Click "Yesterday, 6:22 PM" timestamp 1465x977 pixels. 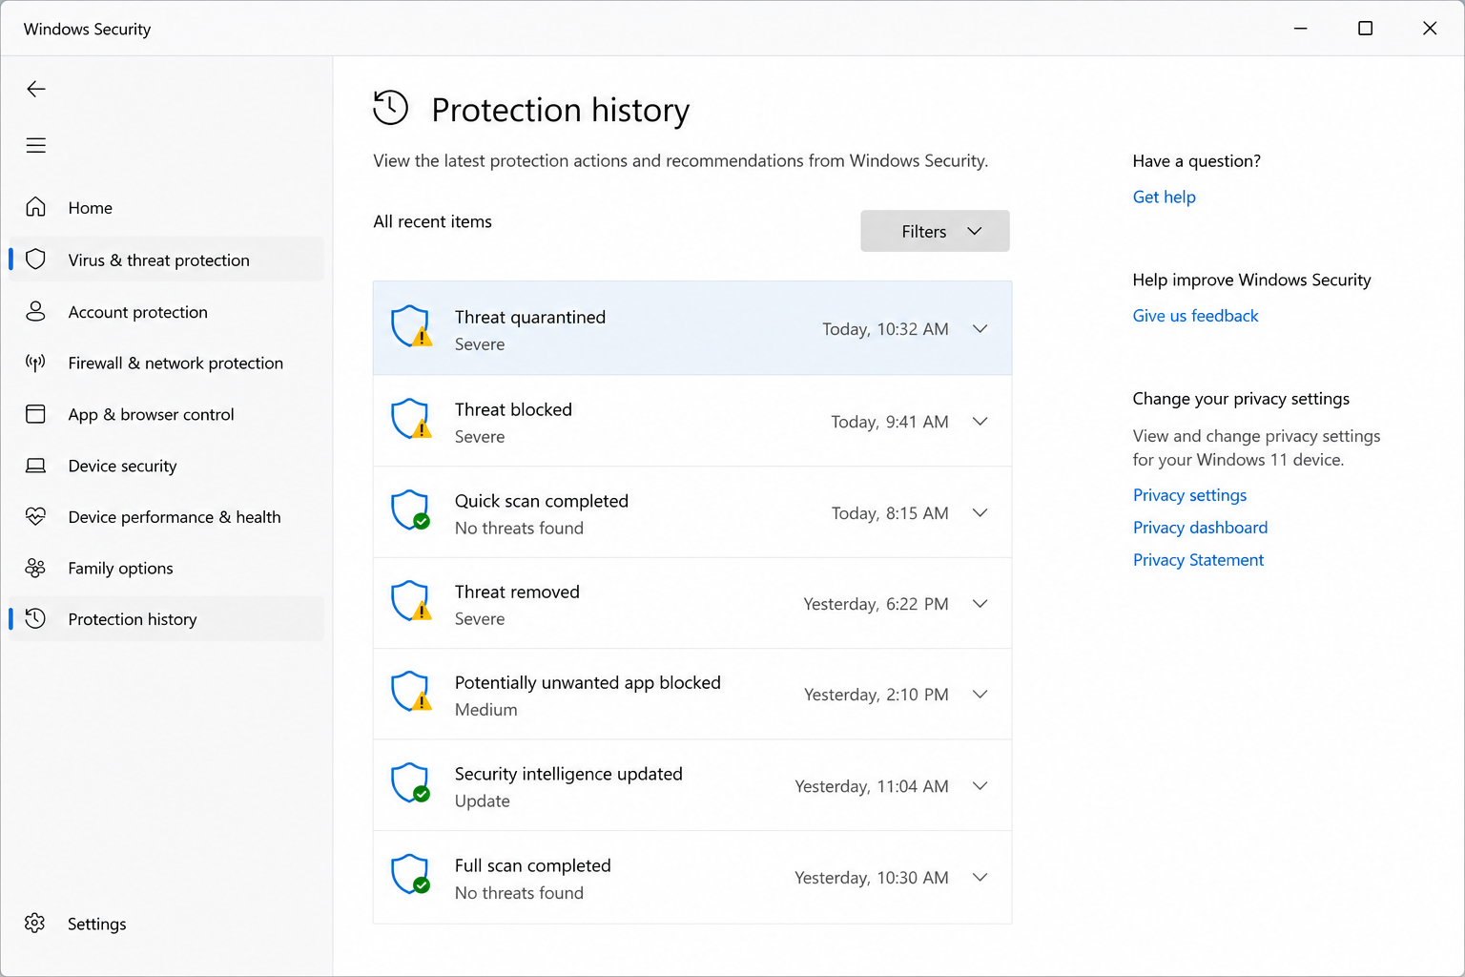[x=876, y=604]
